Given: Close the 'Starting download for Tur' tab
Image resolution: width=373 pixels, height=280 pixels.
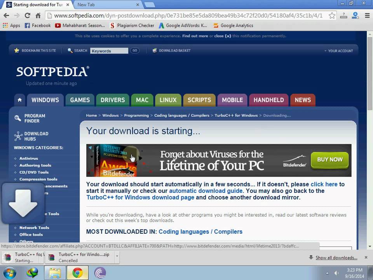Looking at the screenshot, I should [68, 5].
